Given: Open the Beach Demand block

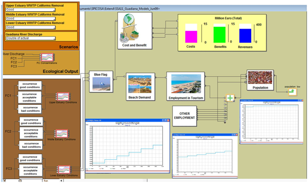Looking at the screenshot, I should [140, 87].
